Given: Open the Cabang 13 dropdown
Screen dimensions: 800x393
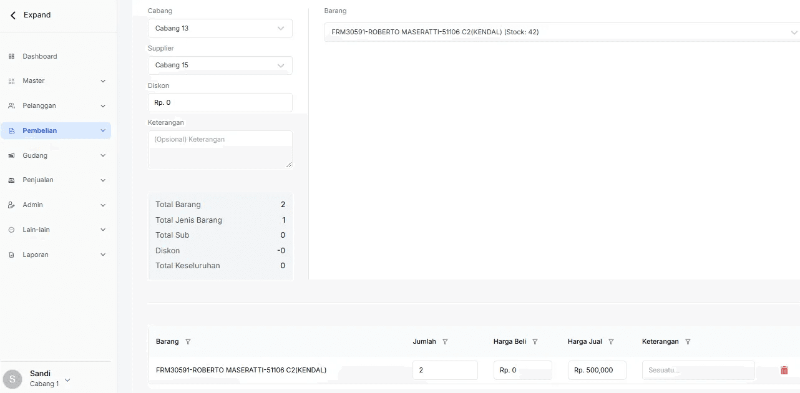Looking at the screenshot, I should (x=220, y=28).
